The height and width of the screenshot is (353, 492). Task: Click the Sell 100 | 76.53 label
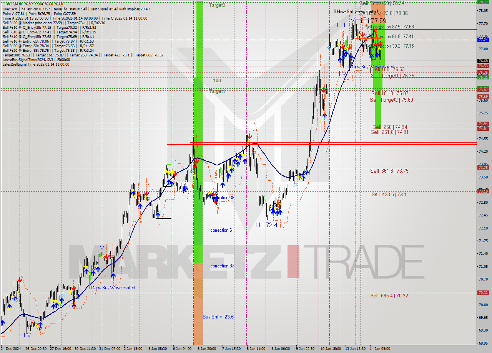(x=388, y=69)
